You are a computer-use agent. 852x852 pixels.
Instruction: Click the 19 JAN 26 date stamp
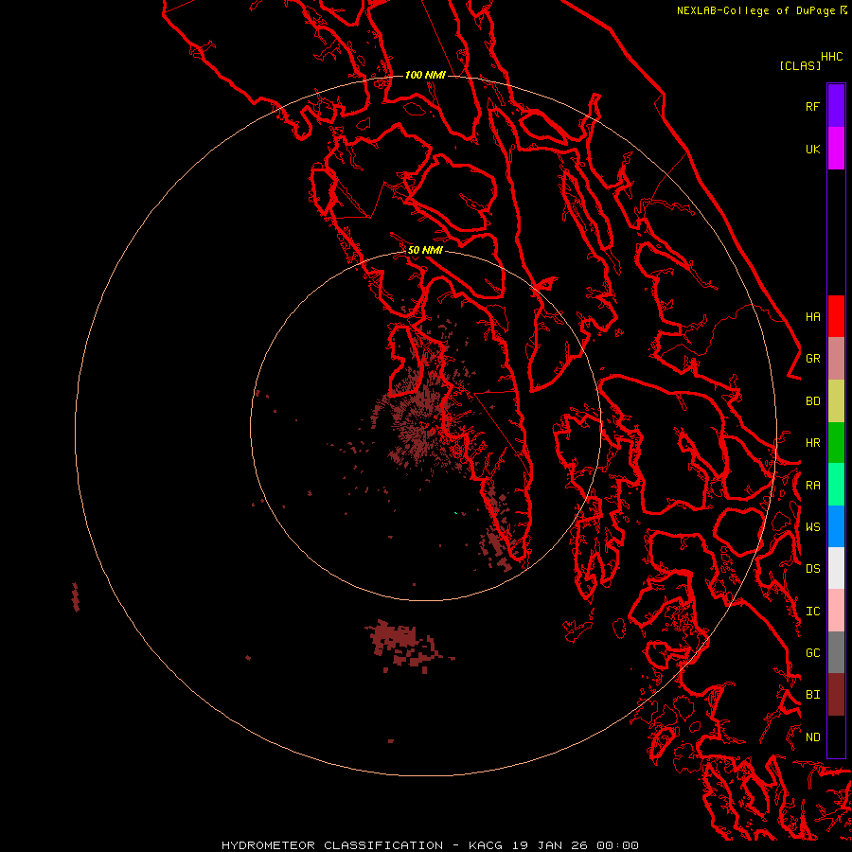[549, 845]
